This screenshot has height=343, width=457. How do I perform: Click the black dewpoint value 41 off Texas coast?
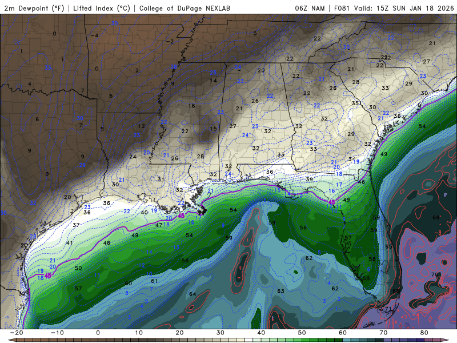69,242
